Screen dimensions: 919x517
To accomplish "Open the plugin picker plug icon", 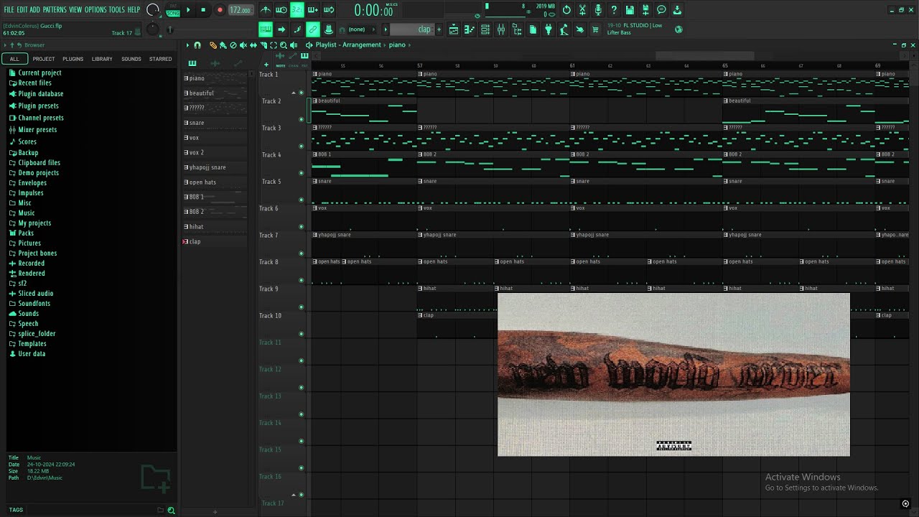I will 548,29.
